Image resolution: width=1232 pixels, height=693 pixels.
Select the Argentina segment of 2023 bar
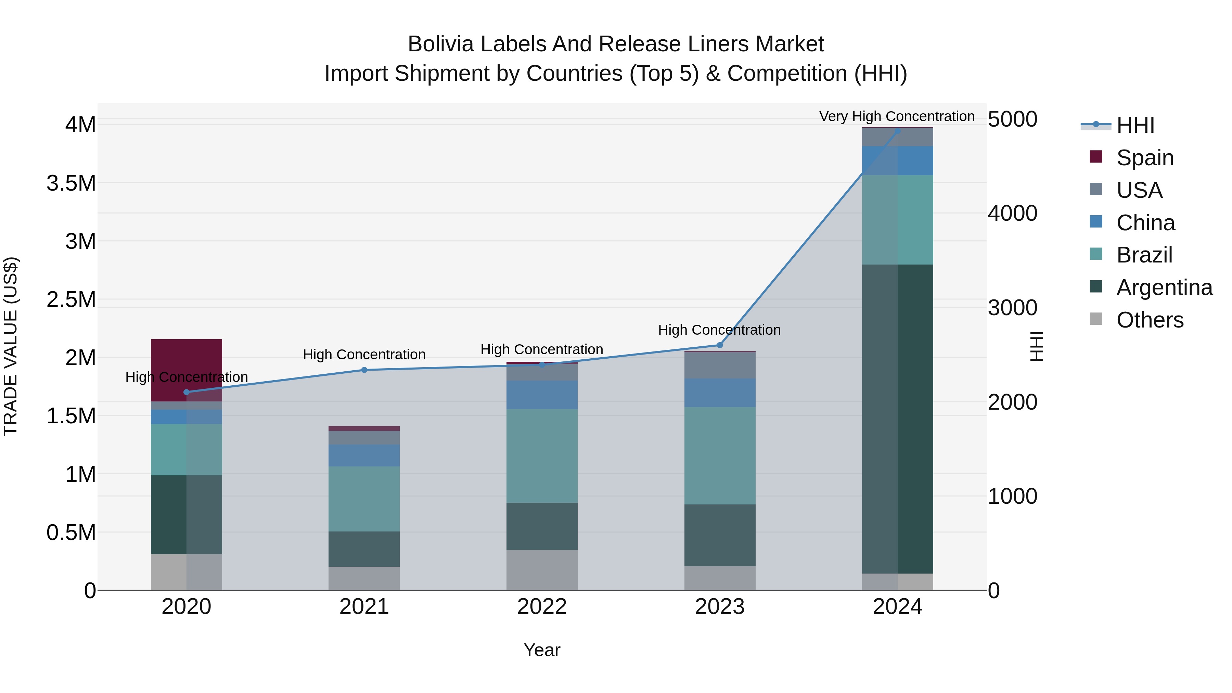tap(720, 535)
